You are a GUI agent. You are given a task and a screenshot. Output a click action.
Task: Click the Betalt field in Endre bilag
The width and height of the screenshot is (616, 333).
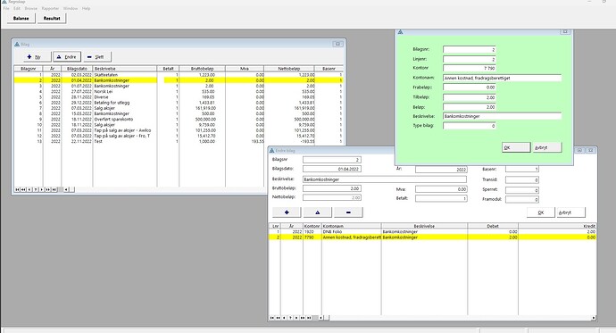[441, 199]
